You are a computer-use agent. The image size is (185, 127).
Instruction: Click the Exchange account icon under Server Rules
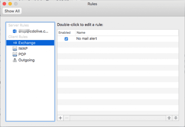point(15,31)
